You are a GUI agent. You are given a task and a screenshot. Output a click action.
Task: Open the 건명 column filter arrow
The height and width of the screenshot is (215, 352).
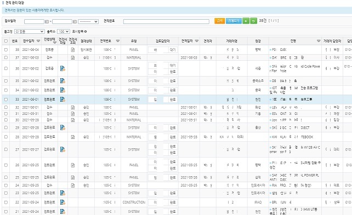(x=319, y=41)
